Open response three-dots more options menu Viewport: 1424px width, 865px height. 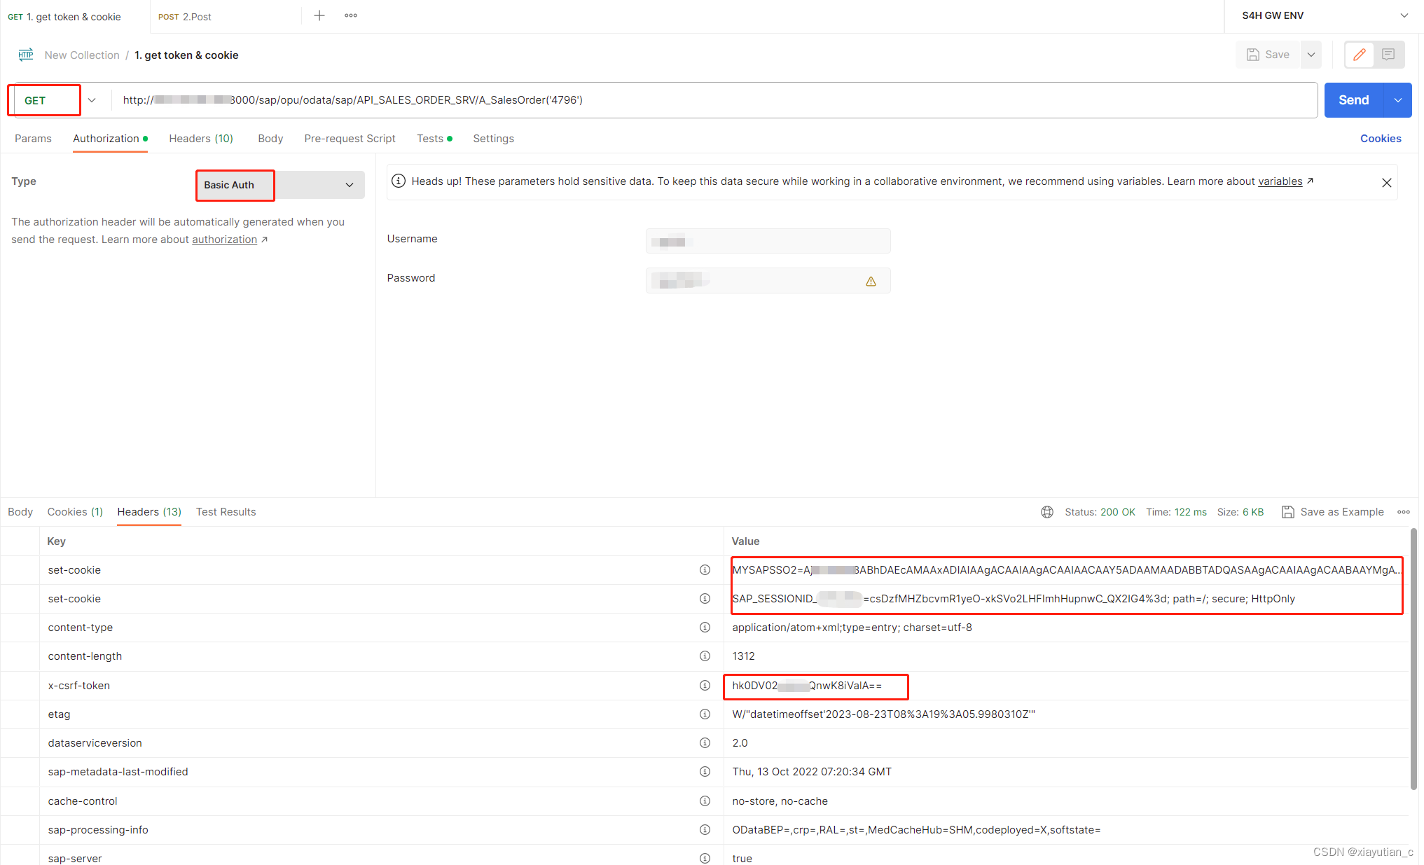coord(1404,512)
